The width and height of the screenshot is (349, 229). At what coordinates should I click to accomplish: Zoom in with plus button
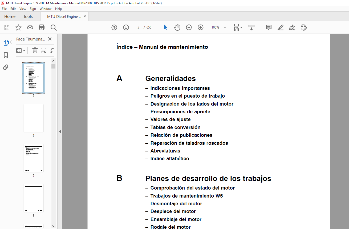(x=201, y=27)
